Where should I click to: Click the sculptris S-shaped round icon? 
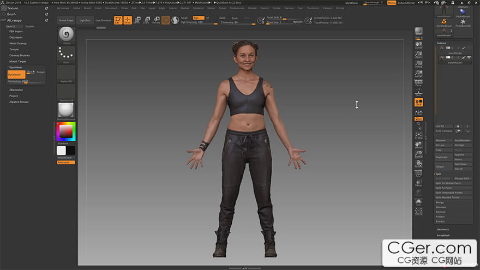[x=175, y=20]
